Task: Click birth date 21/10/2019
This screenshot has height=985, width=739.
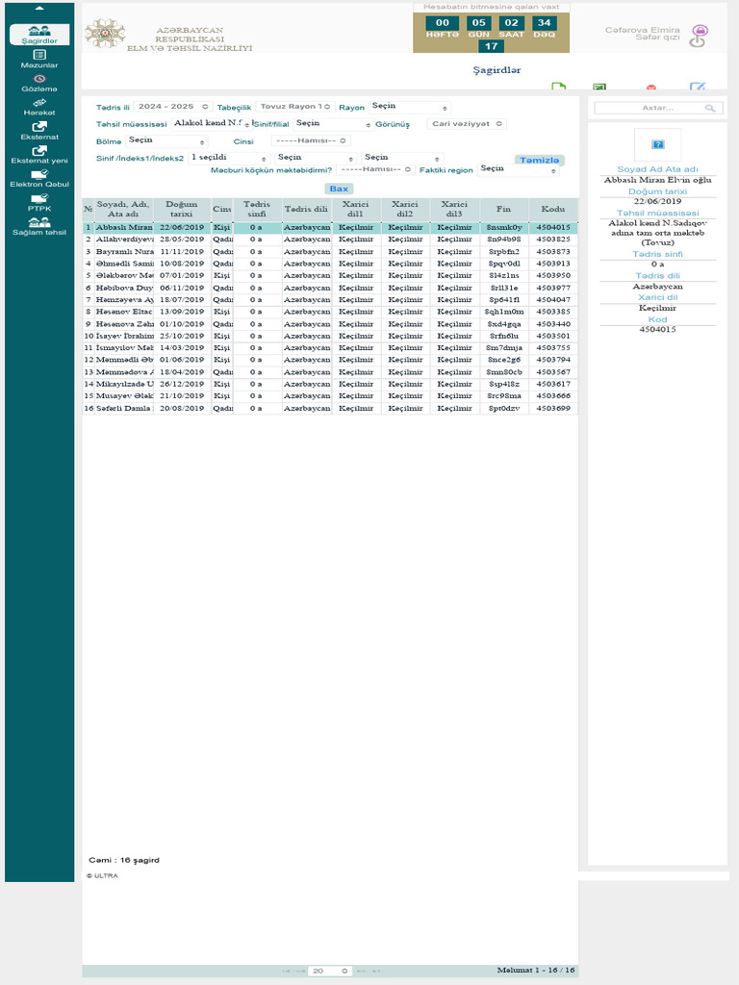Action: click(x=182, y=395)
